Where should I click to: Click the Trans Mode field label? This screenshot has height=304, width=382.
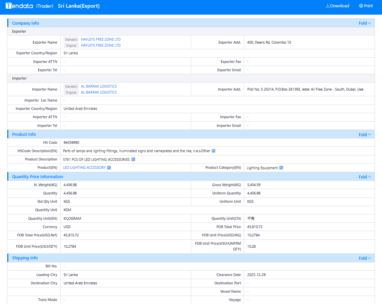coord(48,300)
